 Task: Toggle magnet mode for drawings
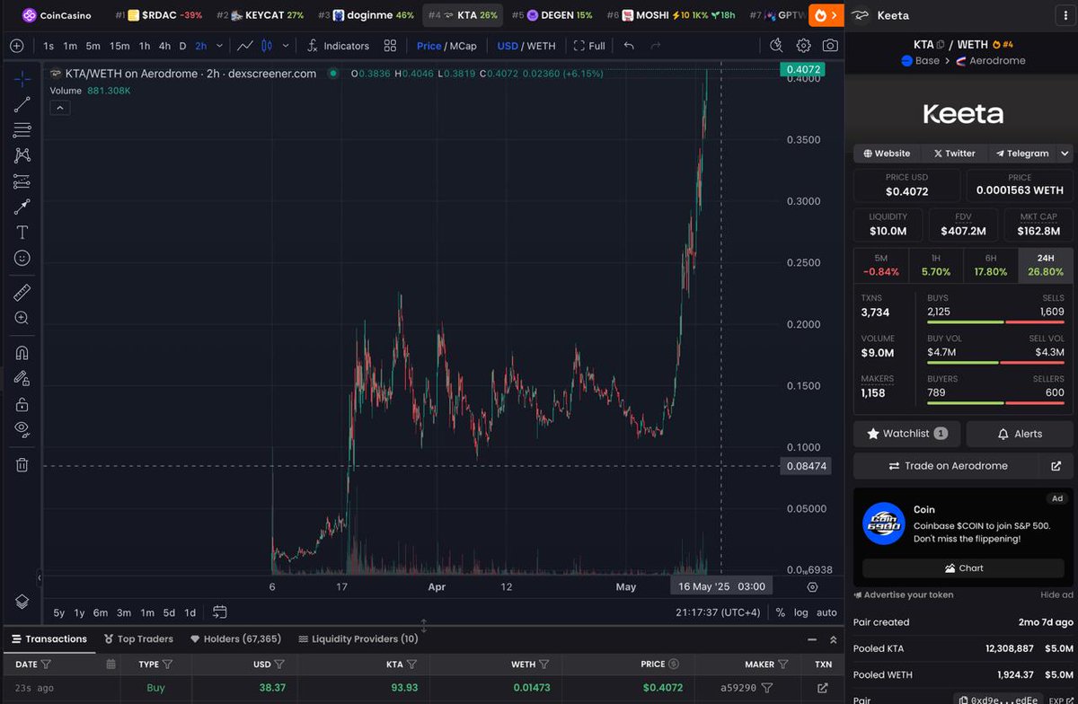(22, 352)
